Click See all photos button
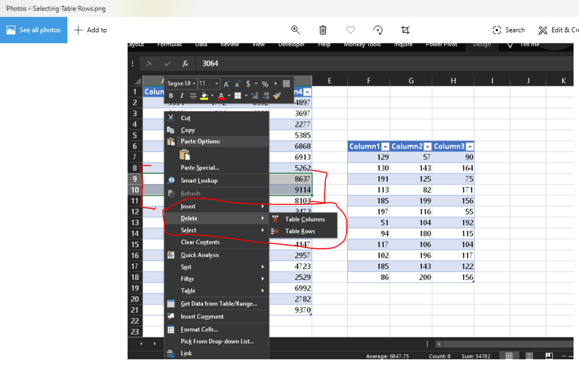579x368 pixels. (x=34, y=30)
